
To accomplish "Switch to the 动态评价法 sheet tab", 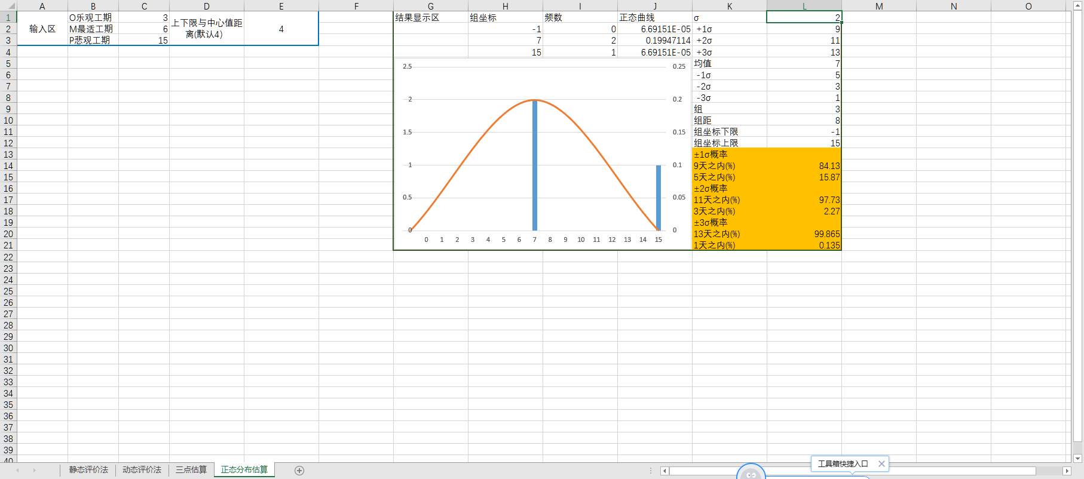I will (x=142, y=470).
